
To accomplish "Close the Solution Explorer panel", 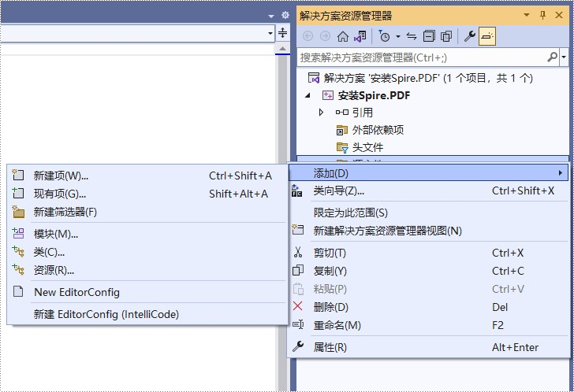I will 559,15.
